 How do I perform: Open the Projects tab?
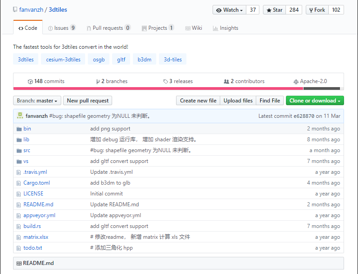[x=158, y=28]
